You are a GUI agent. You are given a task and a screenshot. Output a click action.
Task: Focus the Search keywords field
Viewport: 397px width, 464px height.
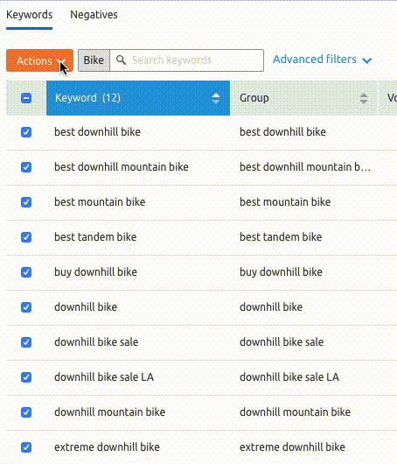point(186,60)
